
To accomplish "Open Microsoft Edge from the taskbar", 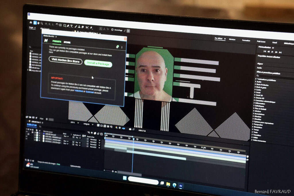I will [x=175, y=185].
